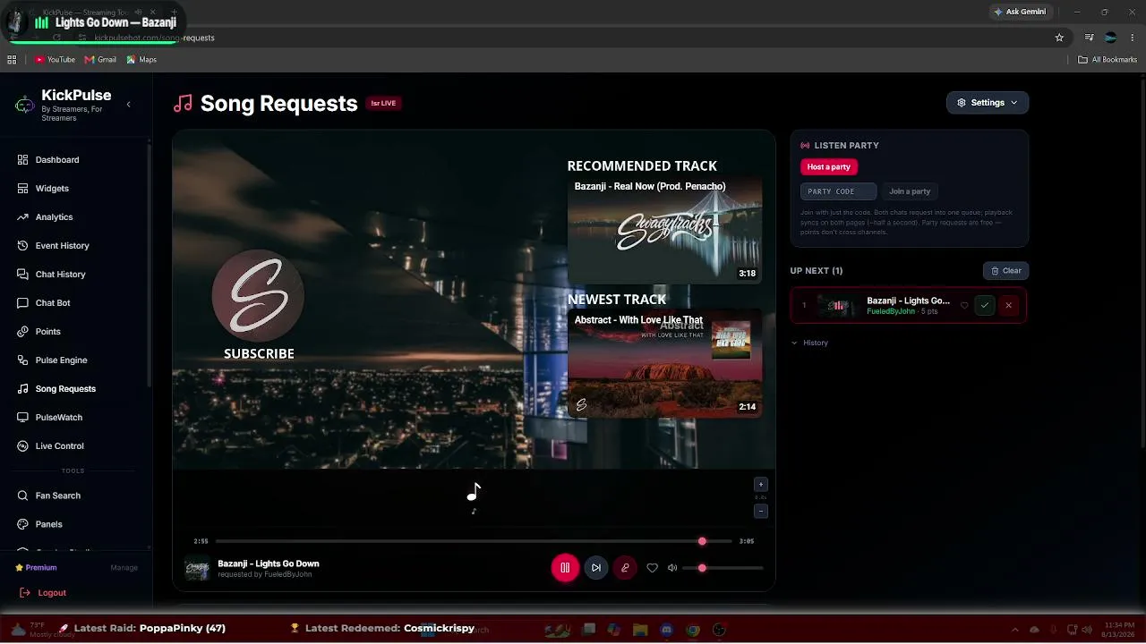
Task: Click the Listen Party broadcast icon
Action: pos(805,146)
